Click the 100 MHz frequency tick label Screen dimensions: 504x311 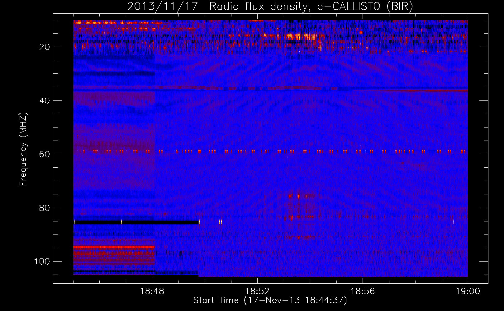(42, 262)
